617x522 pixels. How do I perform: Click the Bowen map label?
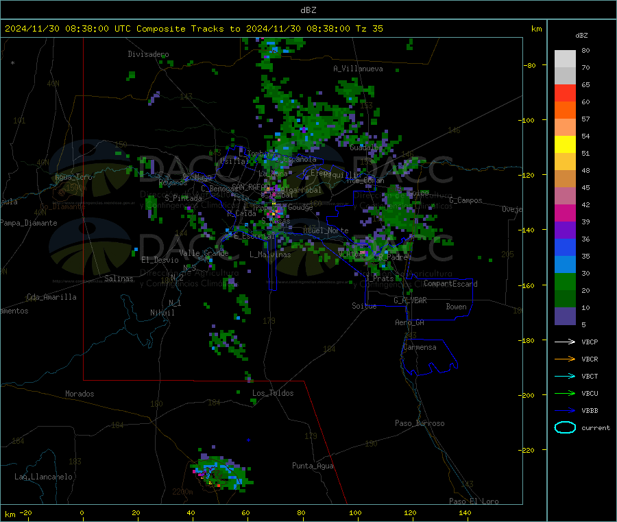(456, 307)
